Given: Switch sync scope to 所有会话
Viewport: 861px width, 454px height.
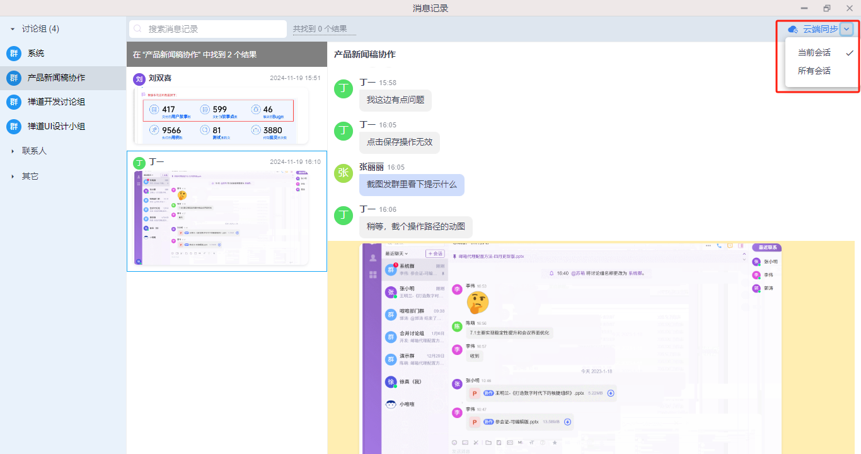Looking at the screenshot, I should click(814, 71).
